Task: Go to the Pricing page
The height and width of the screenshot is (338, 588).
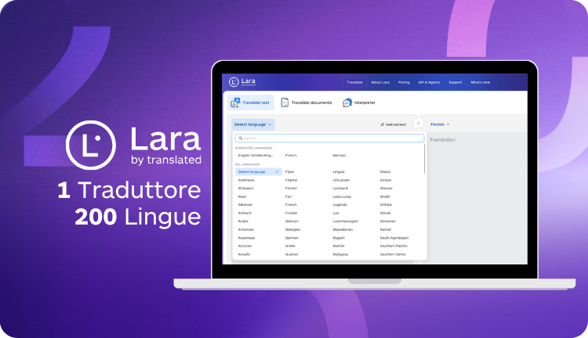Action: tap(404, 82)
